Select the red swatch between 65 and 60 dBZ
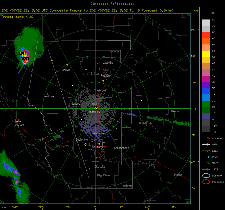Viewport: 225px width, 210px height. click(206, 35)
